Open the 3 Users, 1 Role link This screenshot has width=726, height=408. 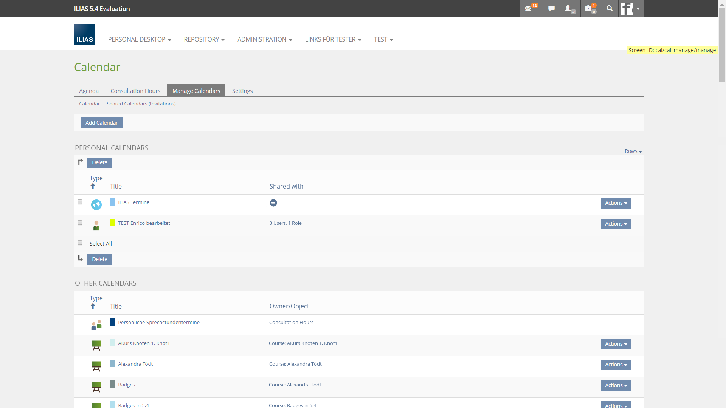click(x=285, y=223)
